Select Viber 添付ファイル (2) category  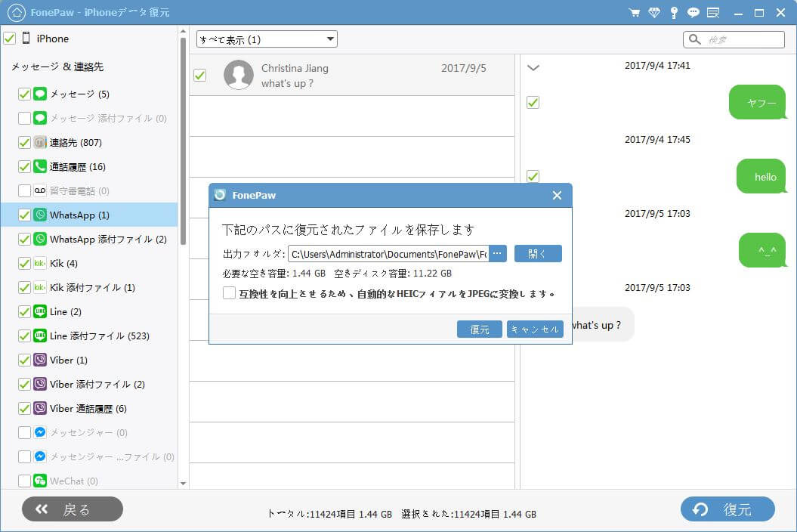(89, 384)
